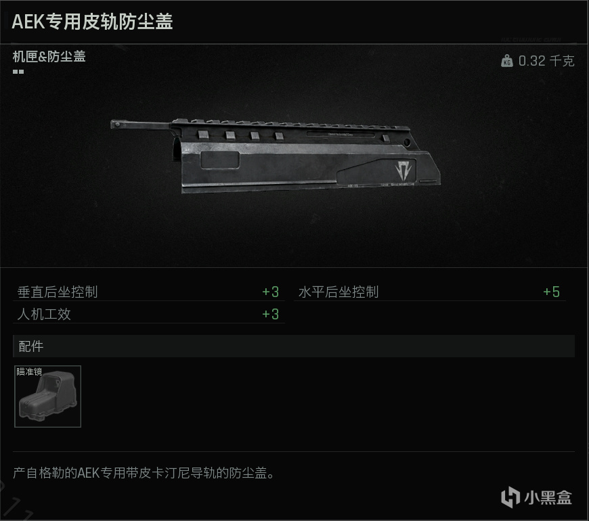Click the weight KG icon
This screenshot has height=521, width=589.
point(506,61)
